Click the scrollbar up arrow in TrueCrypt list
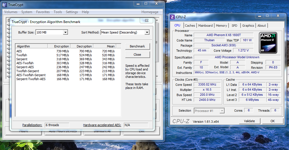Screen dimensions: 289x150 coord(157,20)
